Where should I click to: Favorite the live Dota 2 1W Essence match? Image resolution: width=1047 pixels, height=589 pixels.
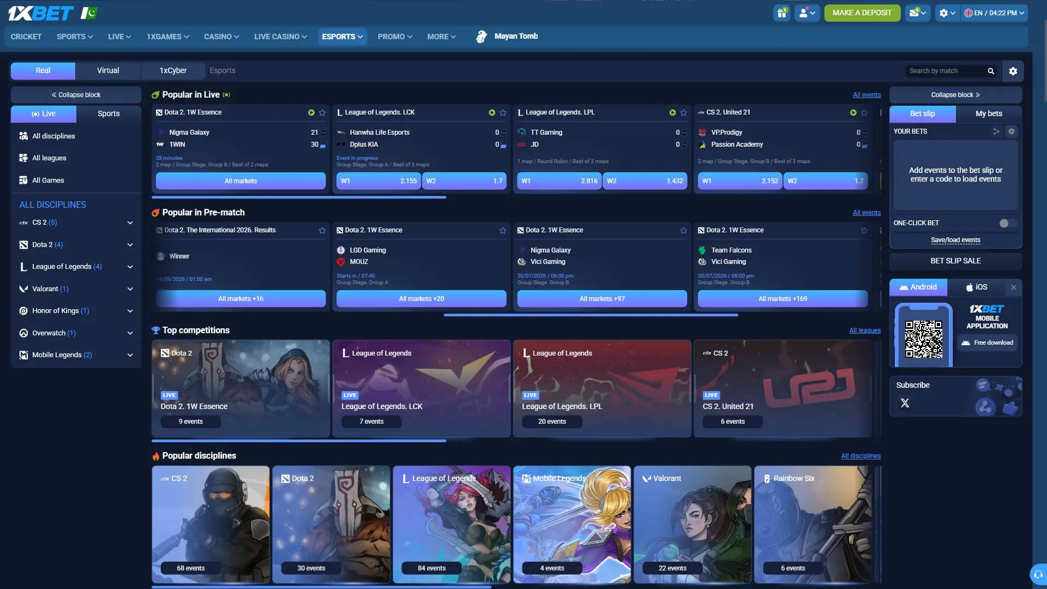point(322,113)
